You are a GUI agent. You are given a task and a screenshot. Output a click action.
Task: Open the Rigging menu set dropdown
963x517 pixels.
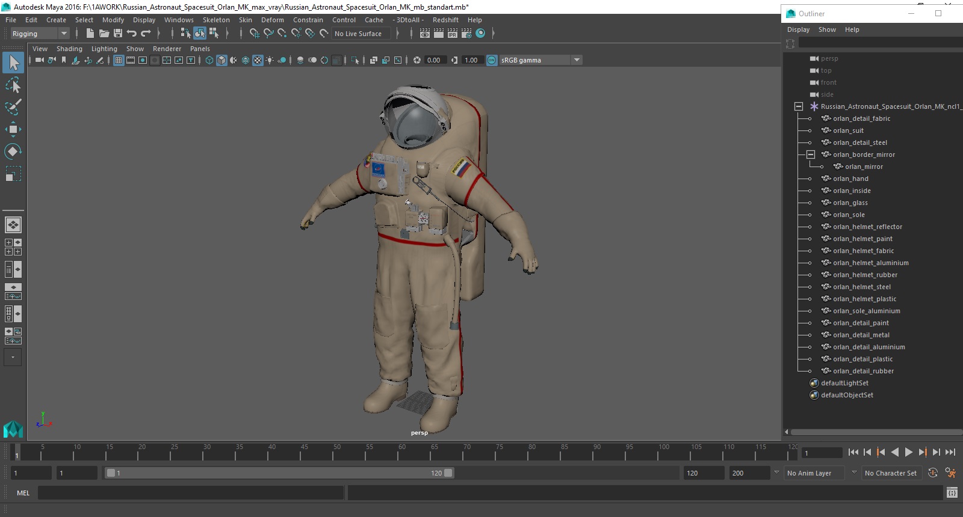coord(40,34)
